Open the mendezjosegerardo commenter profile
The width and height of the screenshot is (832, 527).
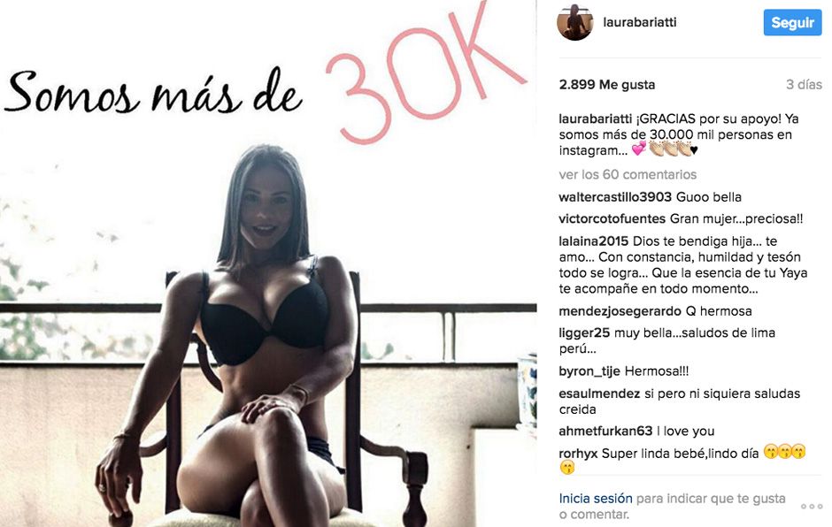[x=620, y=311]
